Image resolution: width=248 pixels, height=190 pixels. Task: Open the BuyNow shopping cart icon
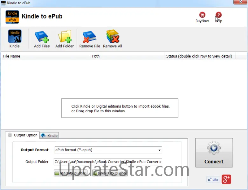point(202,15)
